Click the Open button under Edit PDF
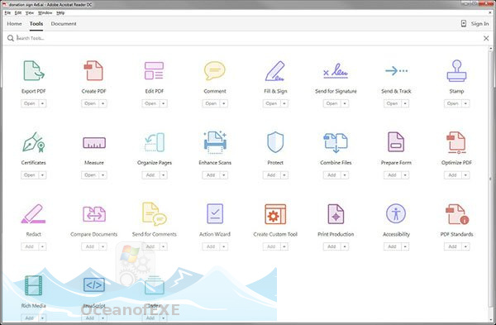Screen dimensions: 496x325 click(x=150, y=103)
